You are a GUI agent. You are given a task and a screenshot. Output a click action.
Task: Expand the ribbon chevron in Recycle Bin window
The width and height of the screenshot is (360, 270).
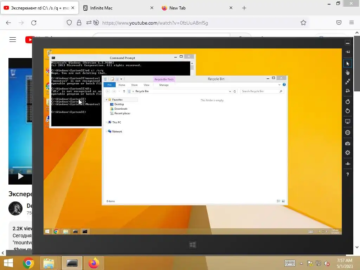[x=279, y=85]
